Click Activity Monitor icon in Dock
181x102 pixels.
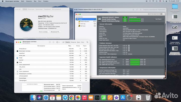[x=97, y=98]
